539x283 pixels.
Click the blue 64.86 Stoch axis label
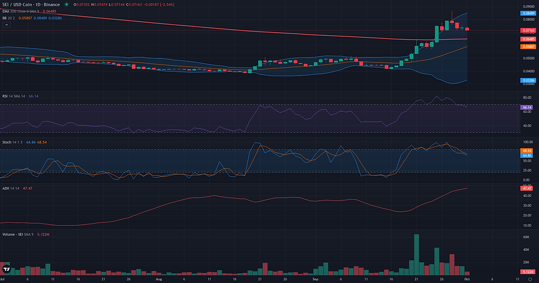point(527,156)
